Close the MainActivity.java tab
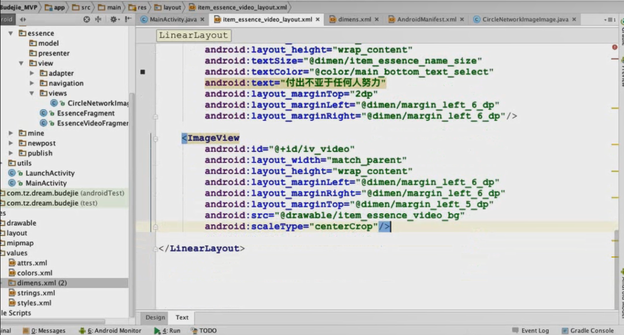This screenshot has width=624, height=335. click(202, 19)
